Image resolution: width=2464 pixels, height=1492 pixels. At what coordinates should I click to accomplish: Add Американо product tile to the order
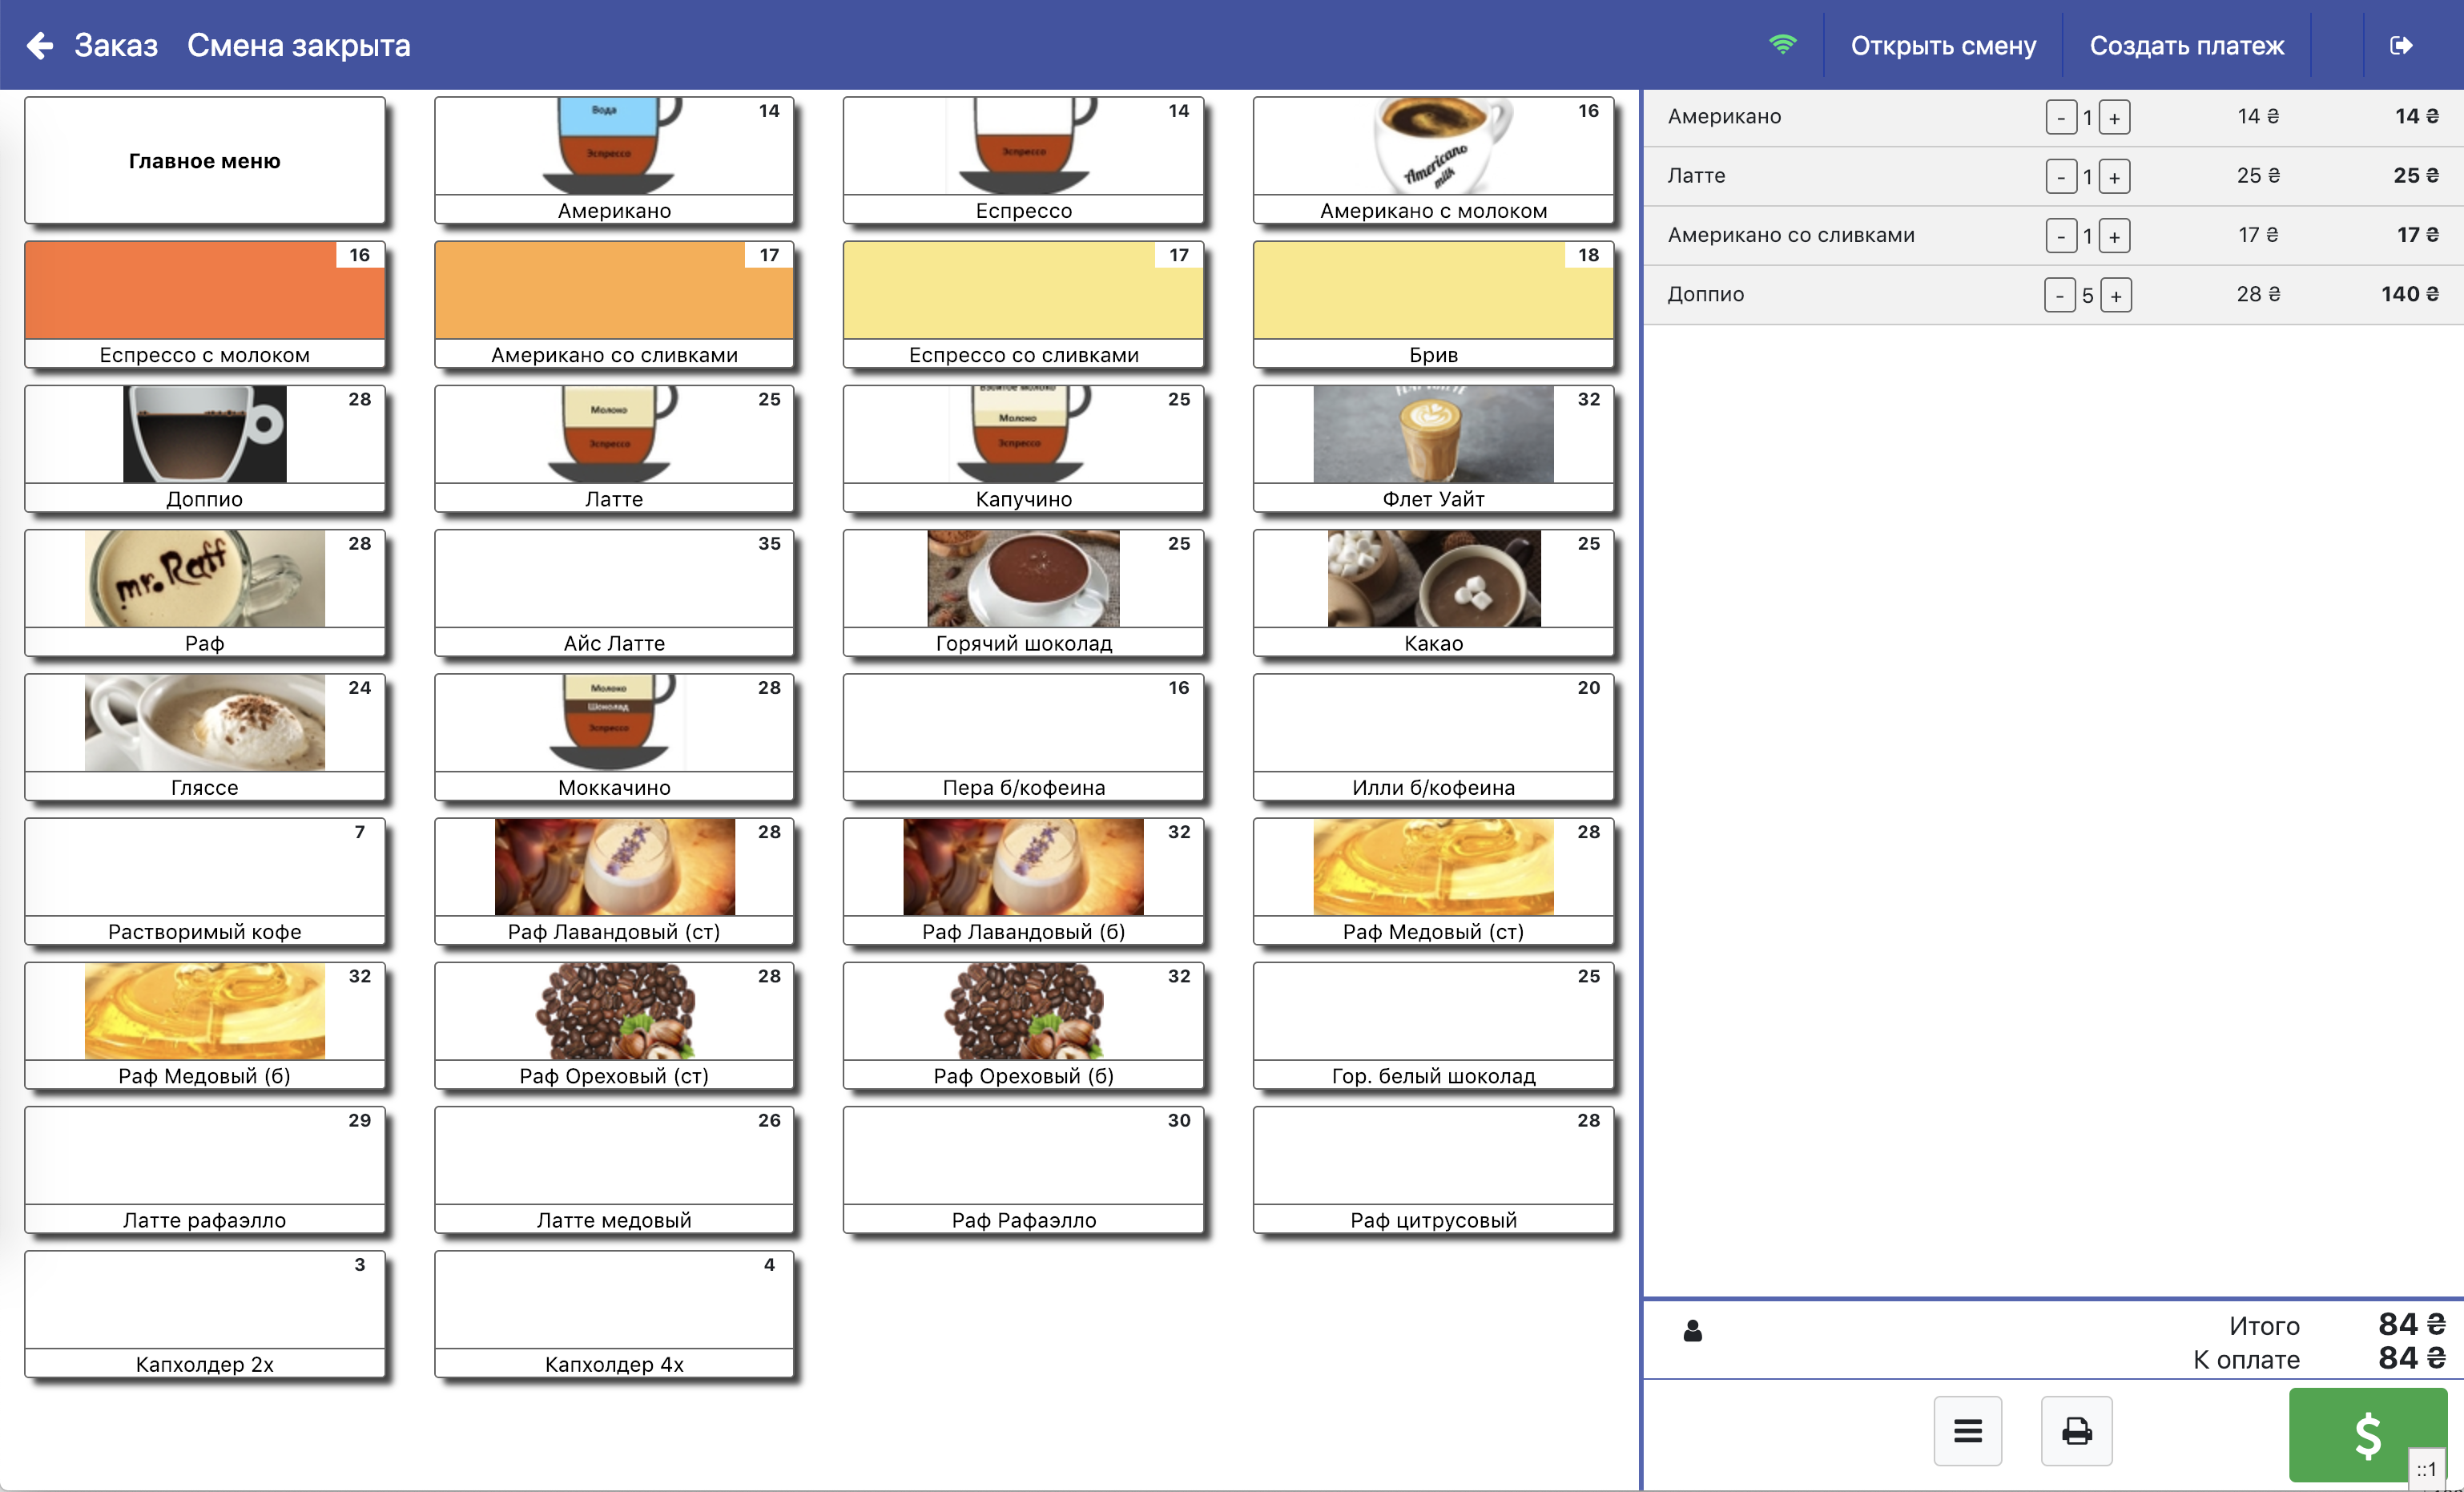coord(614,160)
